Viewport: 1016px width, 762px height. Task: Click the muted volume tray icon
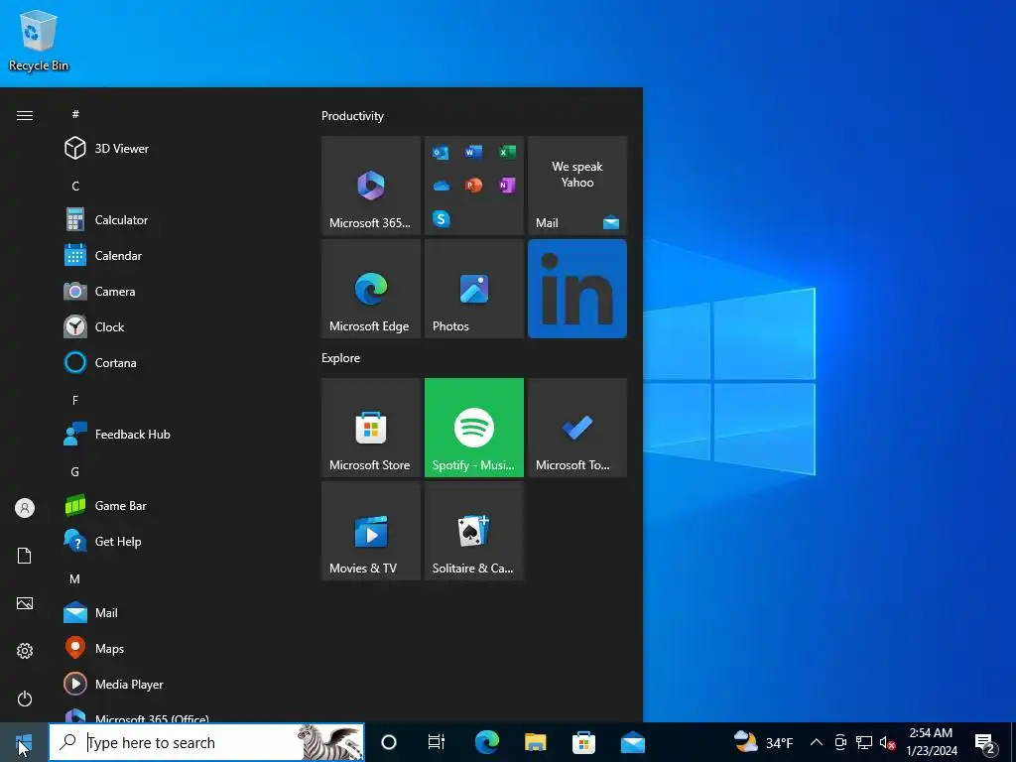887,742
